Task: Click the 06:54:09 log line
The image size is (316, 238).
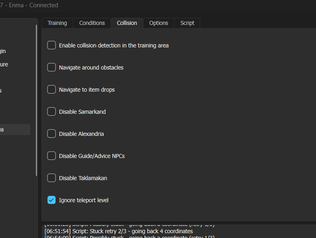Action: 130,237
